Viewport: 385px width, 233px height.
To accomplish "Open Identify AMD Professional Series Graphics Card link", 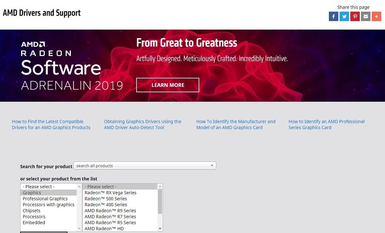I will pyautogui.click(x=326, y=124).
